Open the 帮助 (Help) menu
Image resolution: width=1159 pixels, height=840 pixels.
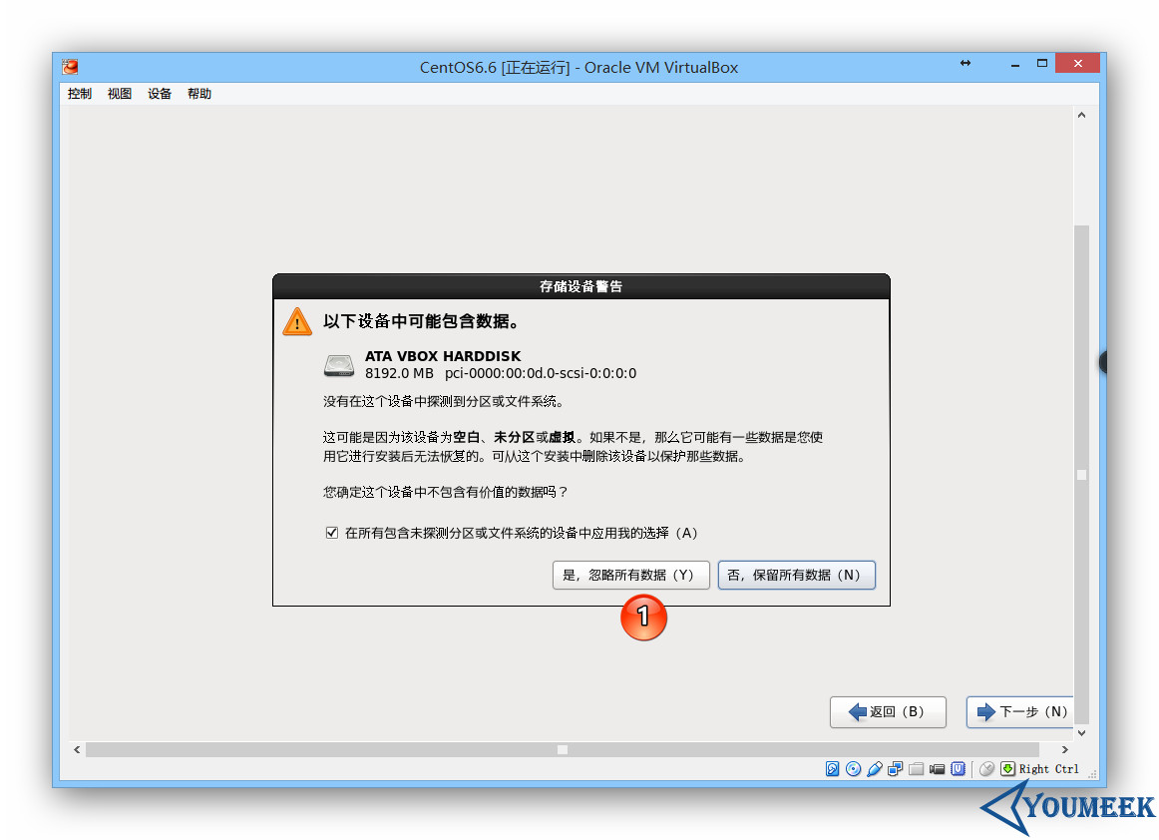point(198,93)
